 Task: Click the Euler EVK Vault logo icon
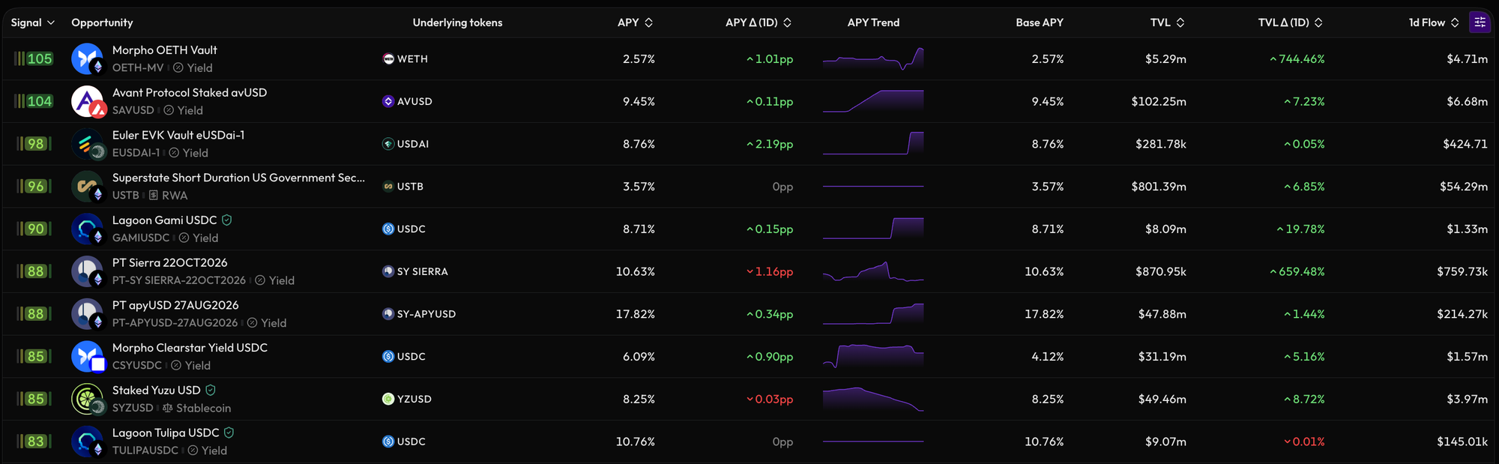87,144
